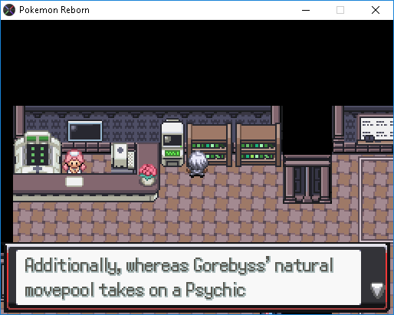Close the Pokemon Reborn window
Screen dimensions: 394x315
click(x=376, y=10)
